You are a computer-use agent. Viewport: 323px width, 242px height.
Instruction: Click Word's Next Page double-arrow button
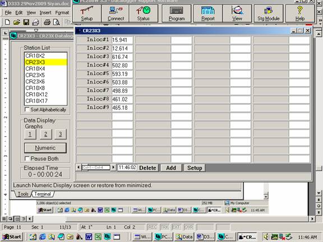coord(319,212)
